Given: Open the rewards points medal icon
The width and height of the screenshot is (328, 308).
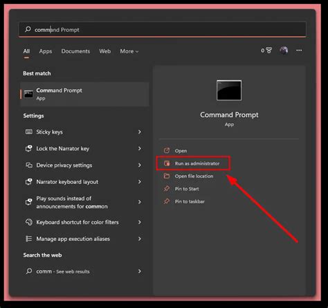Looking at the screenshot, I should 269,51.
